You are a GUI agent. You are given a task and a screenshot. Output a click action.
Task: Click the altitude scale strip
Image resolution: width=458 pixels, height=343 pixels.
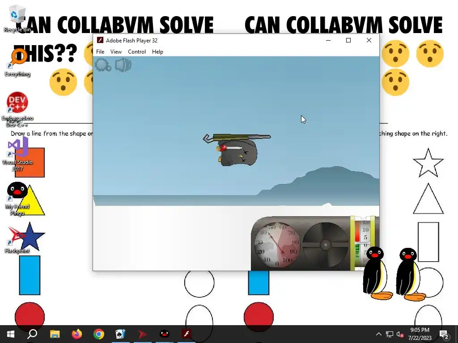pos(365,244)
